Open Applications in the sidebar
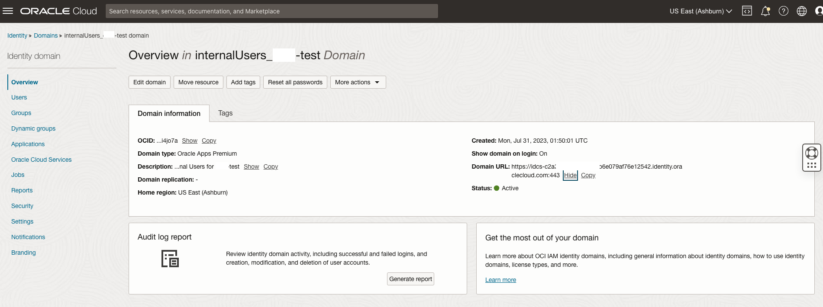823x307 pixels. (28, 144)
